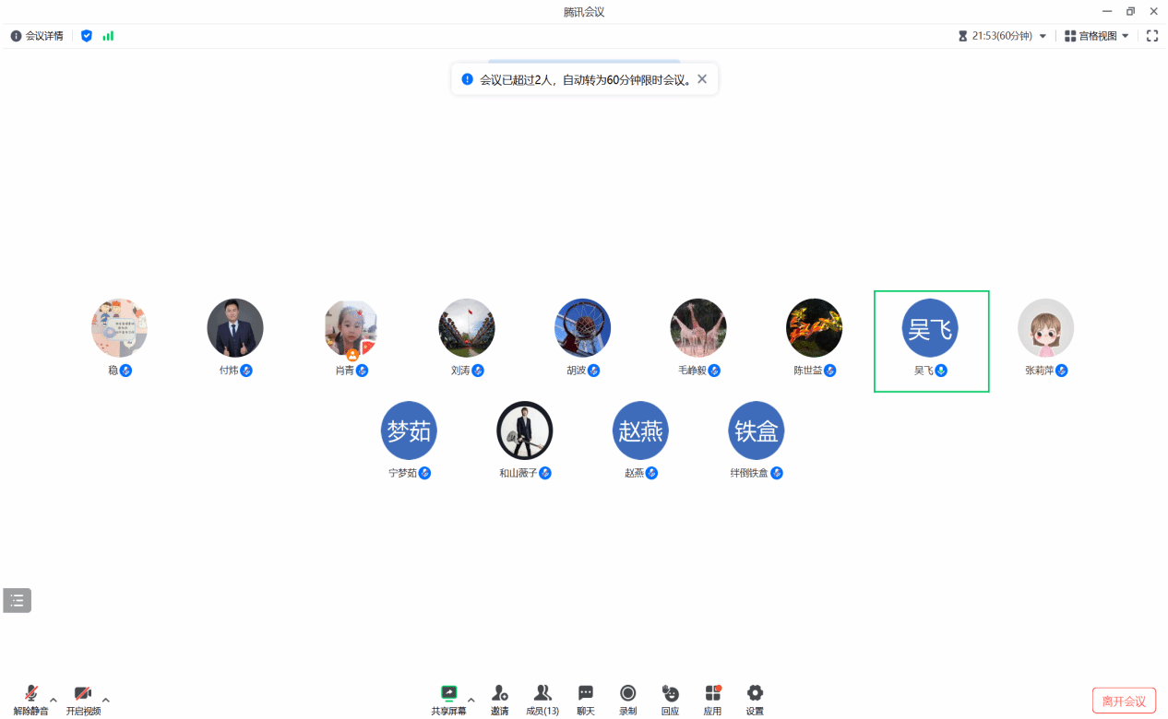Open the 宫格视图 layout dropdown
The height and width of the screenshot is (719, 1168).
coord(1096,36)
